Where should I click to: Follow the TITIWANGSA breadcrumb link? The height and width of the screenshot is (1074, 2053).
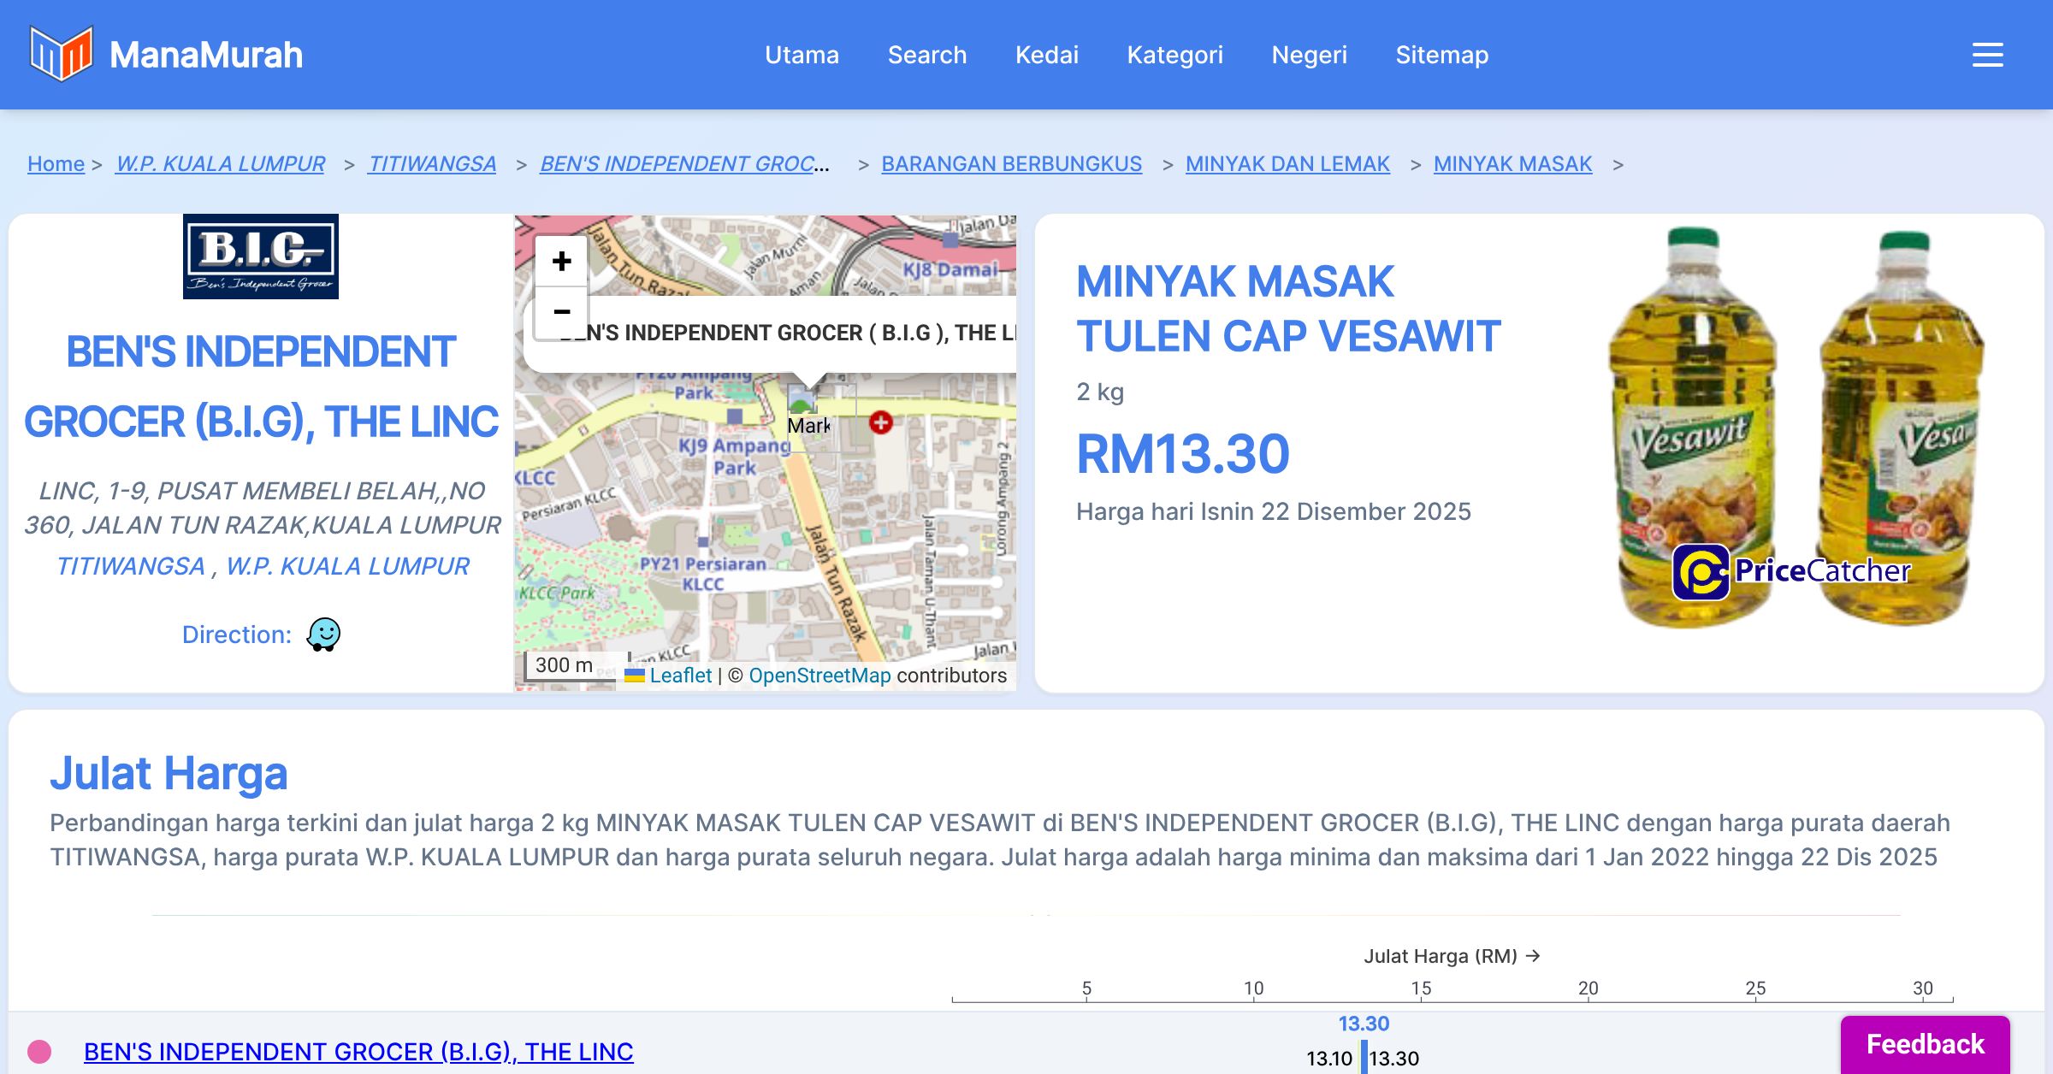tap(432, 163)
